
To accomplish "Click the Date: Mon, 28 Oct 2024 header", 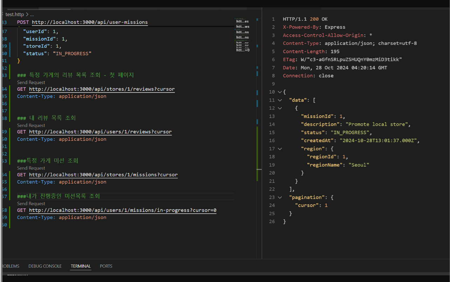I will tap(335, 68).
